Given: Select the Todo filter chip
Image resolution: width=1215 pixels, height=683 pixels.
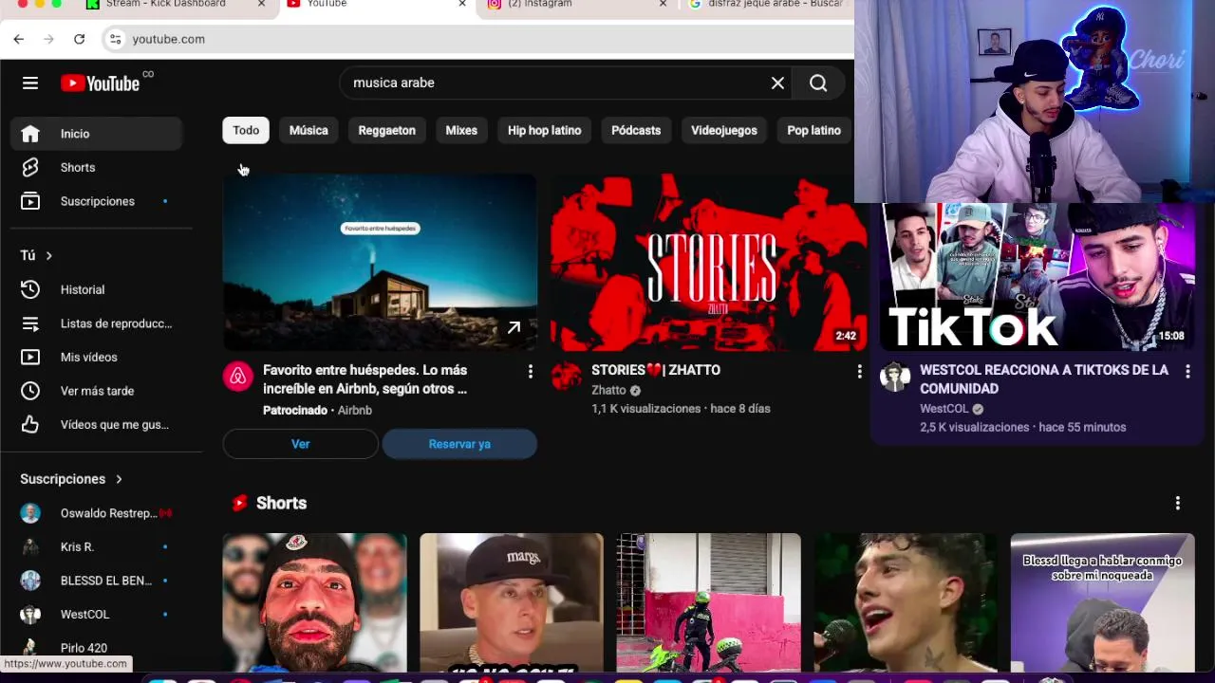Looking at the screenshot, I should pos(246,130).
